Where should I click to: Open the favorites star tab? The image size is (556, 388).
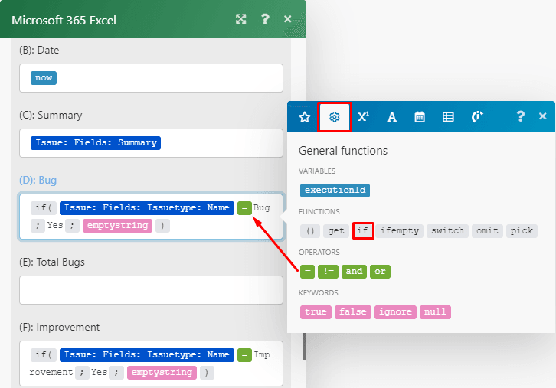[304, 117]
